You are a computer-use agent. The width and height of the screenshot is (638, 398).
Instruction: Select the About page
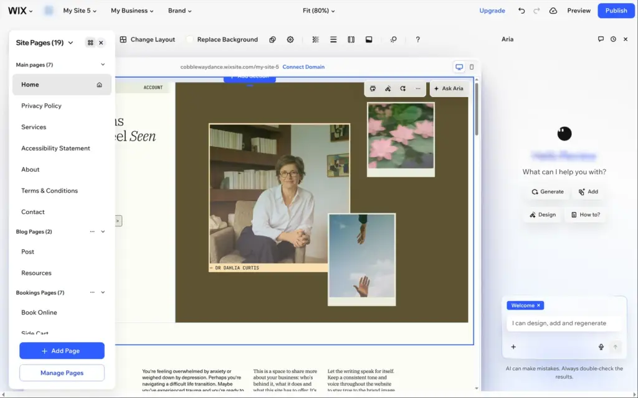pos(62,169)
